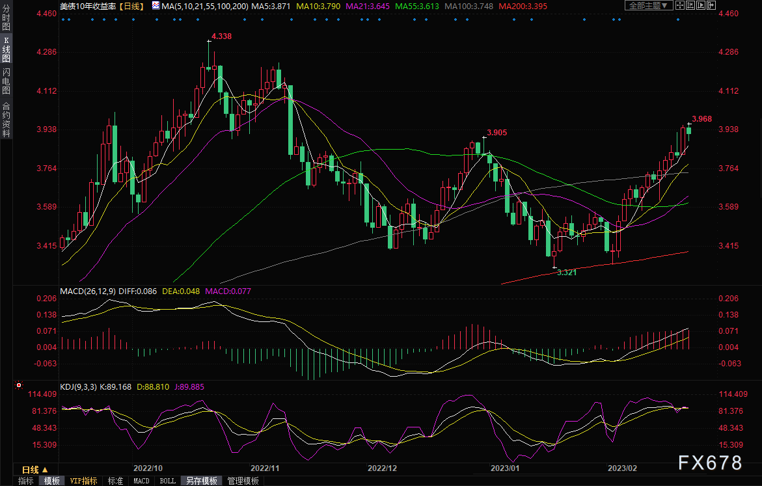Click the MA21:3.645 value label
Viewport: 762px width, 486px height.
368,7
